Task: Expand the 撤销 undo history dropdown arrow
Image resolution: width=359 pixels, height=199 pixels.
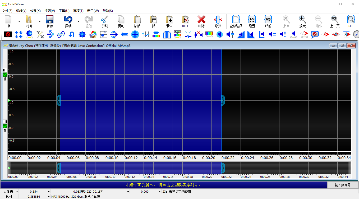Action: click(x=79, y=21)
